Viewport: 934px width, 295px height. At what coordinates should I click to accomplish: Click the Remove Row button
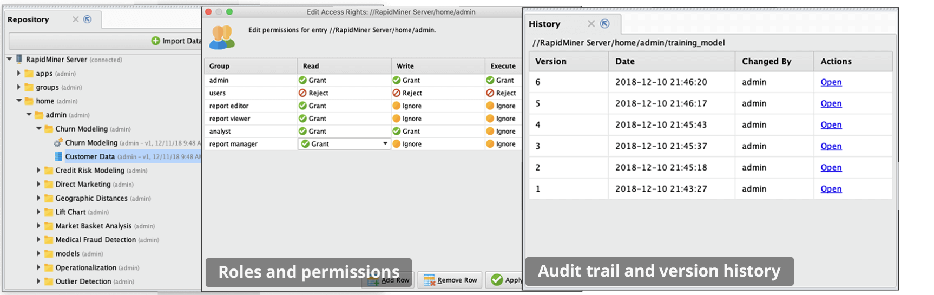[x=450, y=280]
